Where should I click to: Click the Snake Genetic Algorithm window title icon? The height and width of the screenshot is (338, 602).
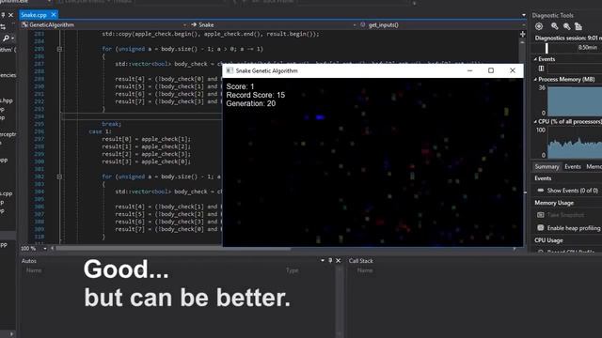click(230, 70)
